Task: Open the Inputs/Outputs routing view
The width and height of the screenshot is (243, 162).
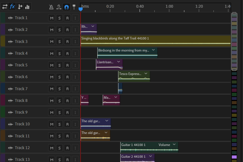Action: tap(5, 7)
